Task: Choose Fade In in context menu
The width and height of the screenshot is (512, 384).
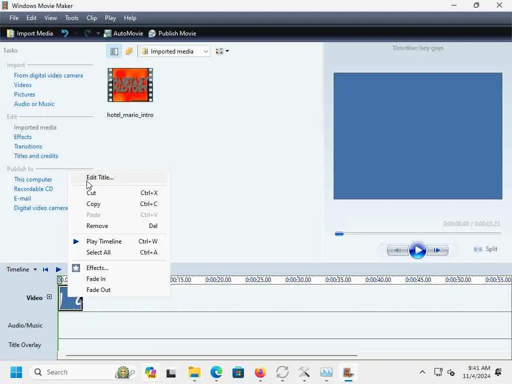Action: (x=119, y=279)
